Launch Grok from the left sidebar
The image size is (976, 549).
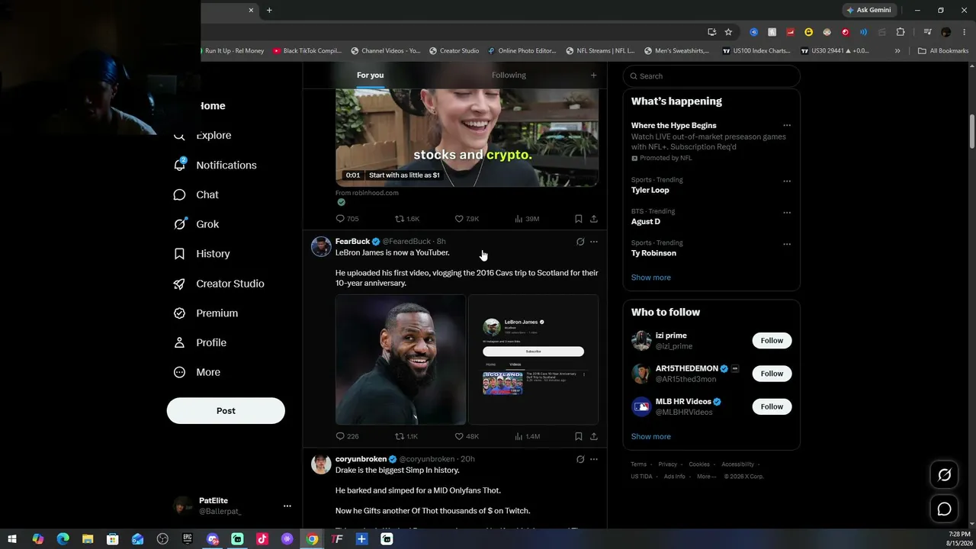(196, 224)
